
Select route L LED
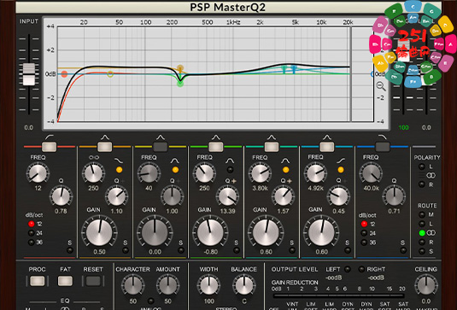coord(422,224)
